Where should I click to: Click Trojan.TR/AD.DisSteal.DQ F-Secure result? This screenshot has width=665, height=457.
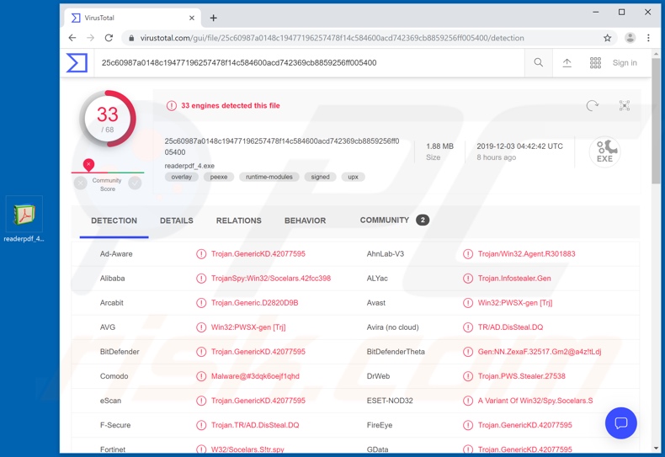tap(255, 425)
